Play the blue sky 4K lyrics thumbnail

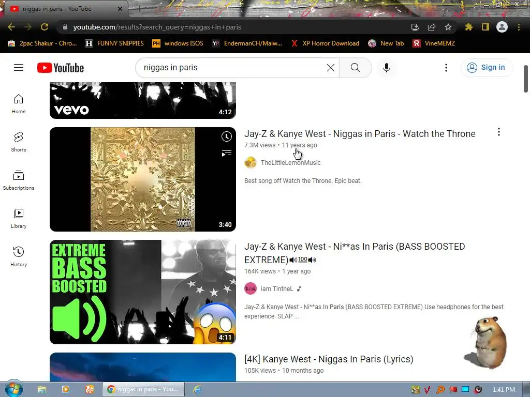pos(143,367)
